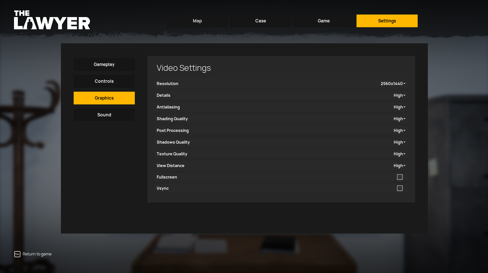Open the Resolution 2560x1440 dropdown

tap(393, 84)
